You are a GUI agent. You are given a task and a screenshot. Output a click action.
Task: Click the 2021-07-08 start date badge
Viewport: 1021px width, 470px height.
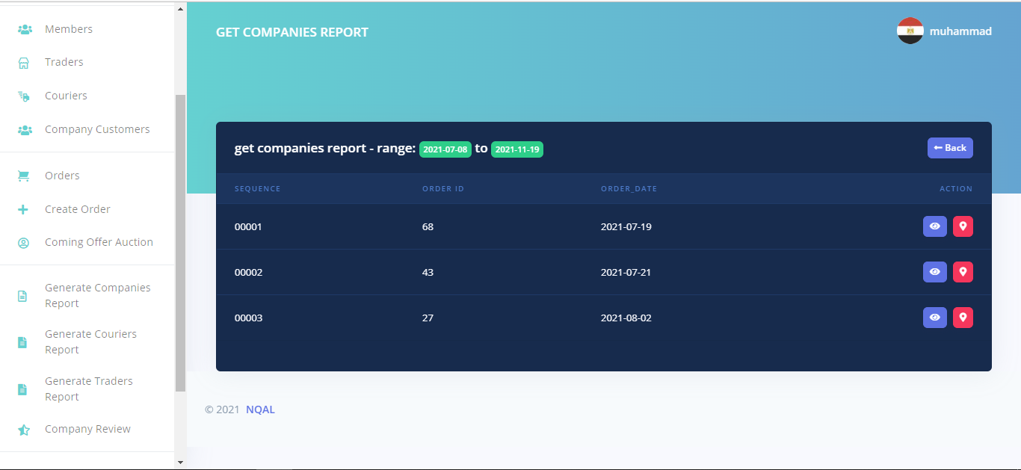(445, 149)
